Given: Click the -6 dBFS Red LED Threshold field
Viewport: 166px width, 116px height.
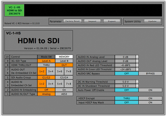Looking at the screenshot, I should pos(125,65).
